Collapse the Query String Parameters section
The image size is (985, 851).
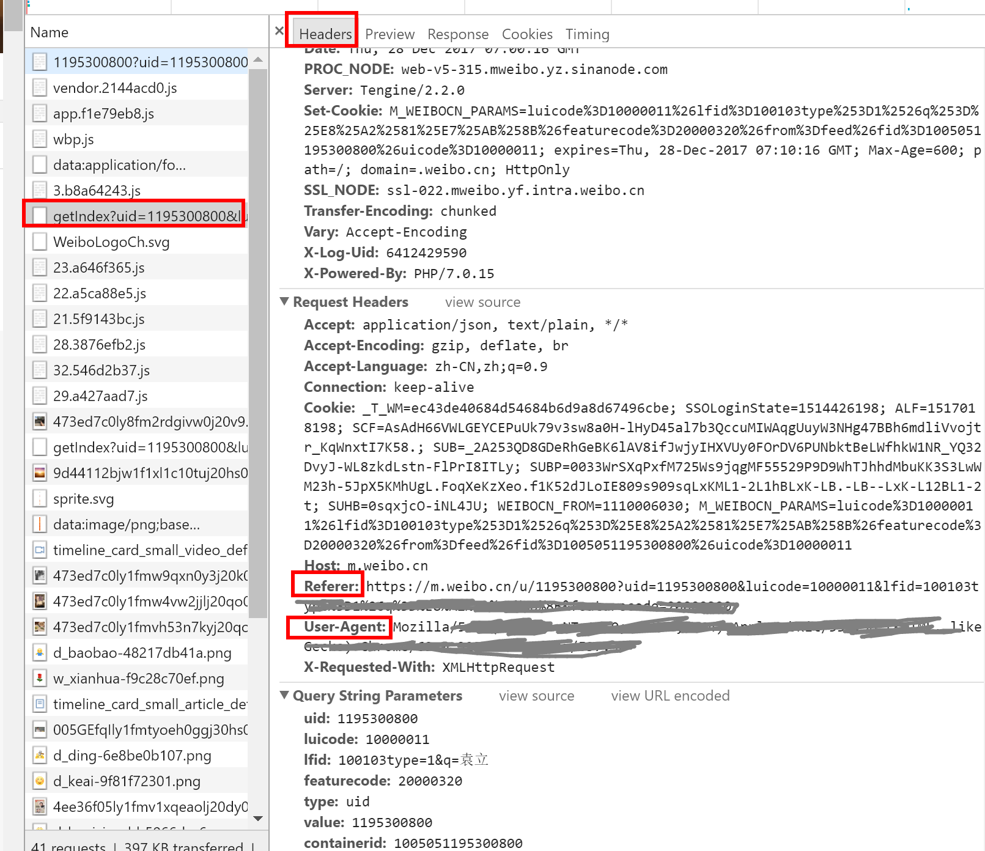click(x=284, y=695)
